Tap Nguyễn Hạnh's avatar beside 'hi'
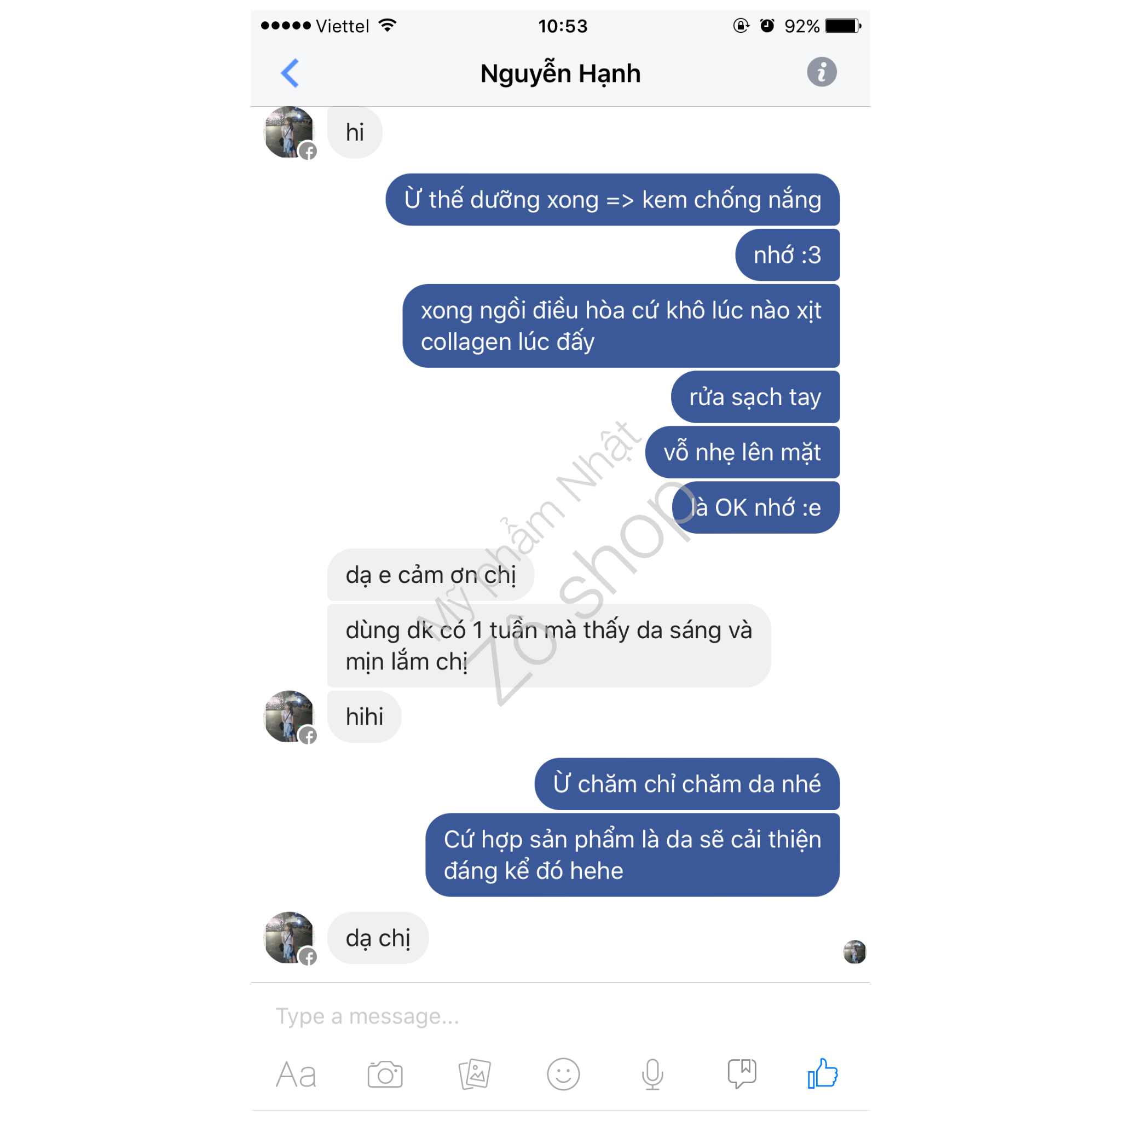Screen dimensions: 1121x1121 pyautogui.click(x=289, y=132)
